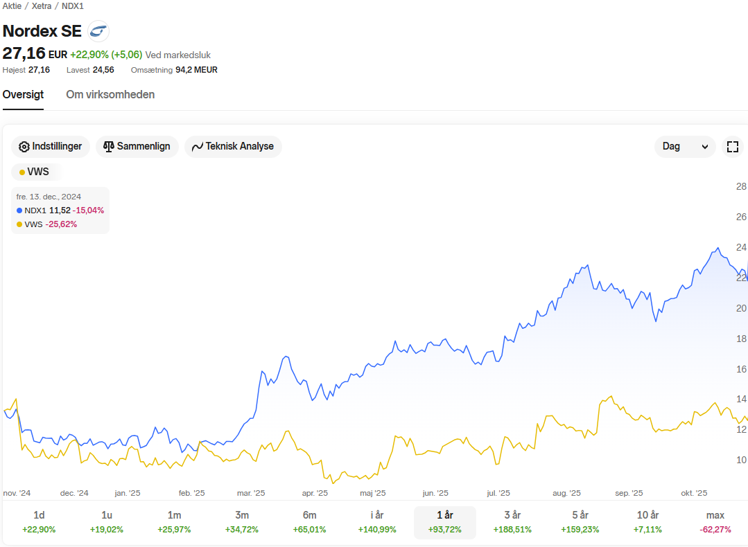The height and width of the screenshot is (547, 748).
Task: Select the 1m time range
Action: [174, 522]
